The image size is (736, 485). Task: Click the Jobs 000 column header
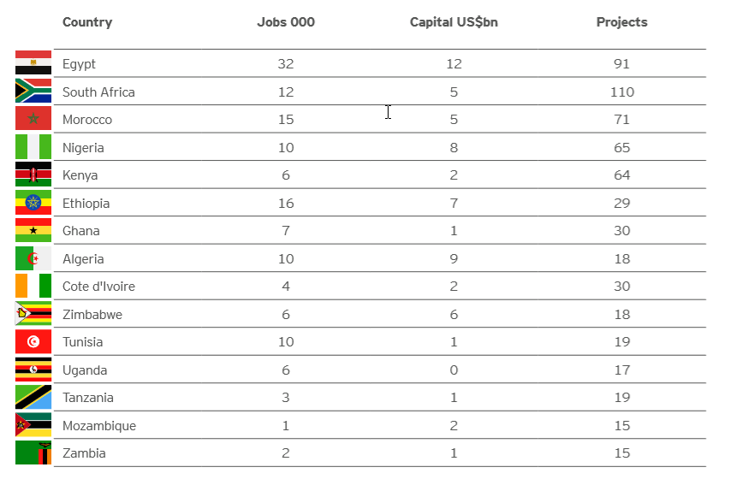tap(286, 22)
